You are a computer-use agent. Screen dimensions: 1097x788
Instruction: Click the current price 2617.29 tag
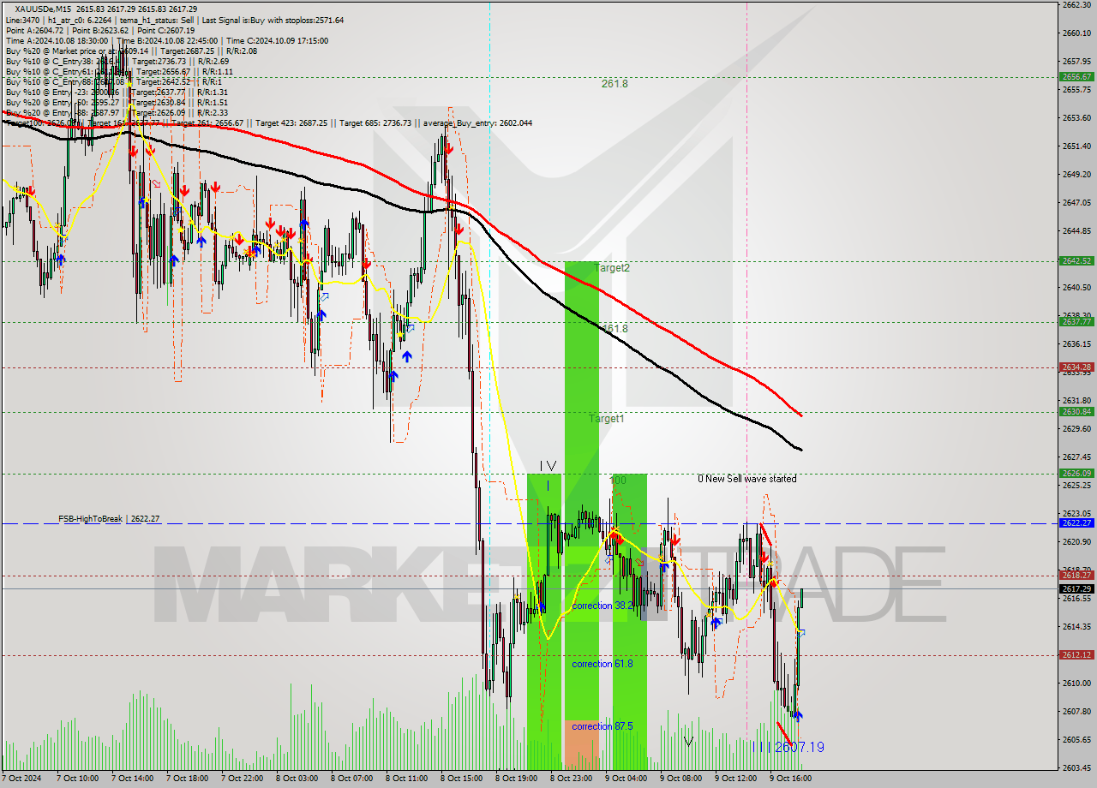(1076, 588)
